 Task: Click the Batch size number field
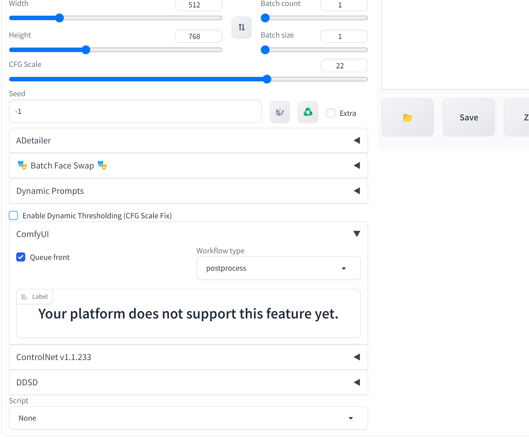(x=344, y=36)
